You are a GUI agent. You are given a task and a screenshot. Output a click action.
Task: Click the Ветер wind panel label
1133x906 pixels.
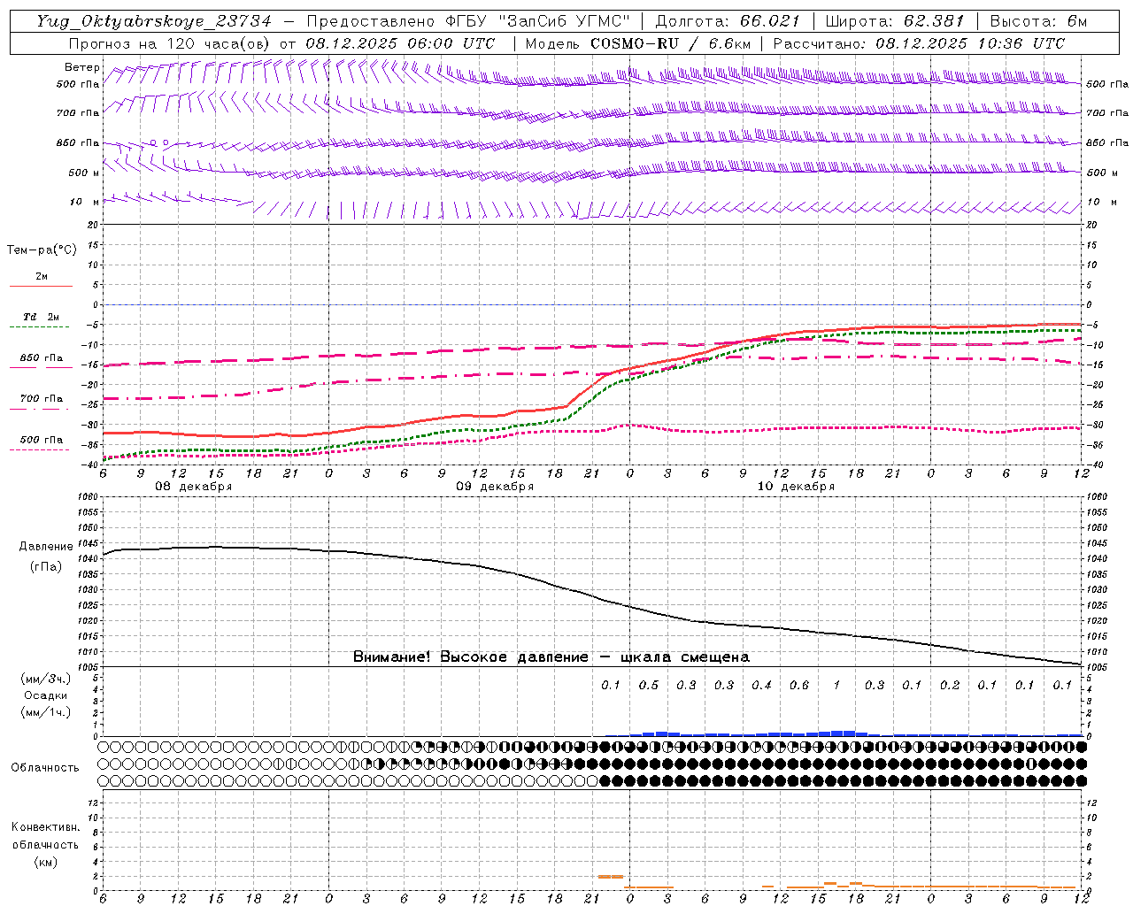pyautogui.click(x=82, y=67)
